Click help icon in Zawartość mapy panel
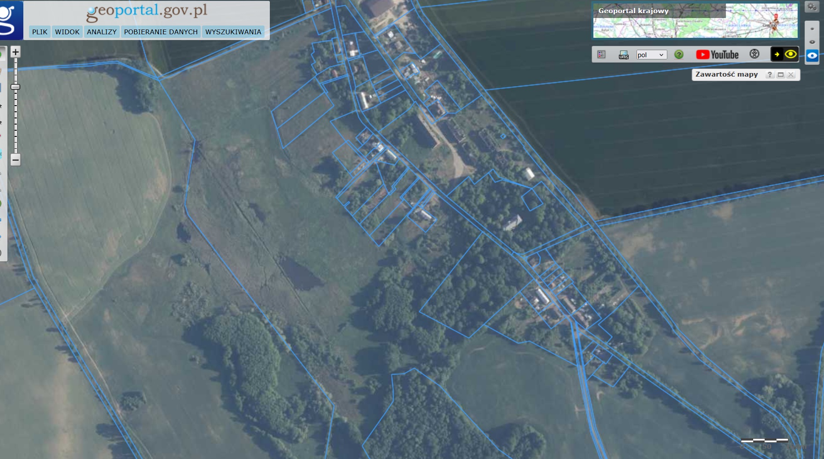 (x=769, y=75)
